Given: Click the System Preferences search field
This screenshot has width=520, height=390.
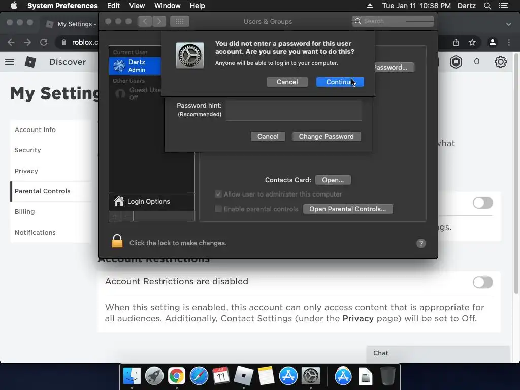Looking at the screenshot, I should 393,21.
